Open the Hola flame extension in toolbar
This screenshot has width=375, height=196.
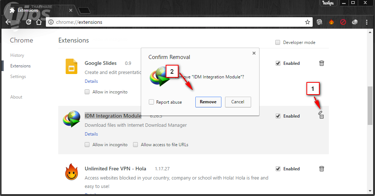[x=331, y=22]
